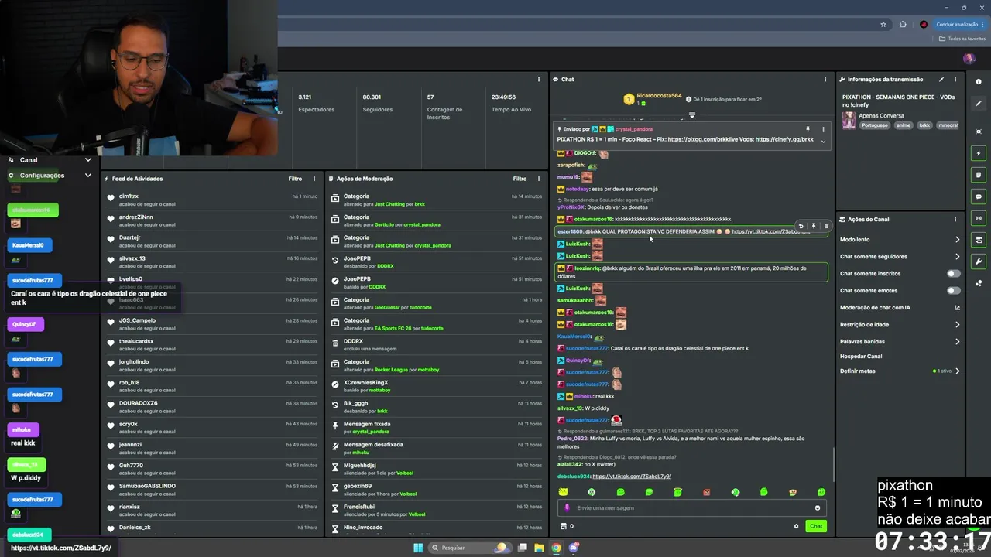Open the chat settings gear
Viewport: 991px width, 557px height.
pos(796,526)
